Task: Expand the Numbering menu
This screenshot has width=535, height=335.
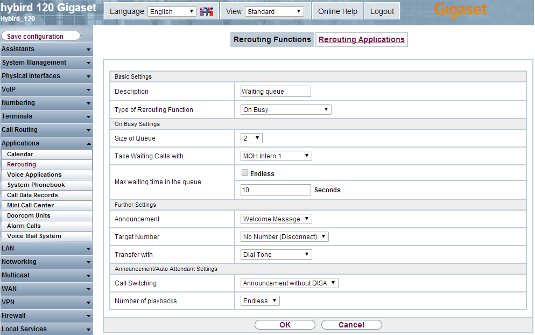Action: (x=46, y=103)
